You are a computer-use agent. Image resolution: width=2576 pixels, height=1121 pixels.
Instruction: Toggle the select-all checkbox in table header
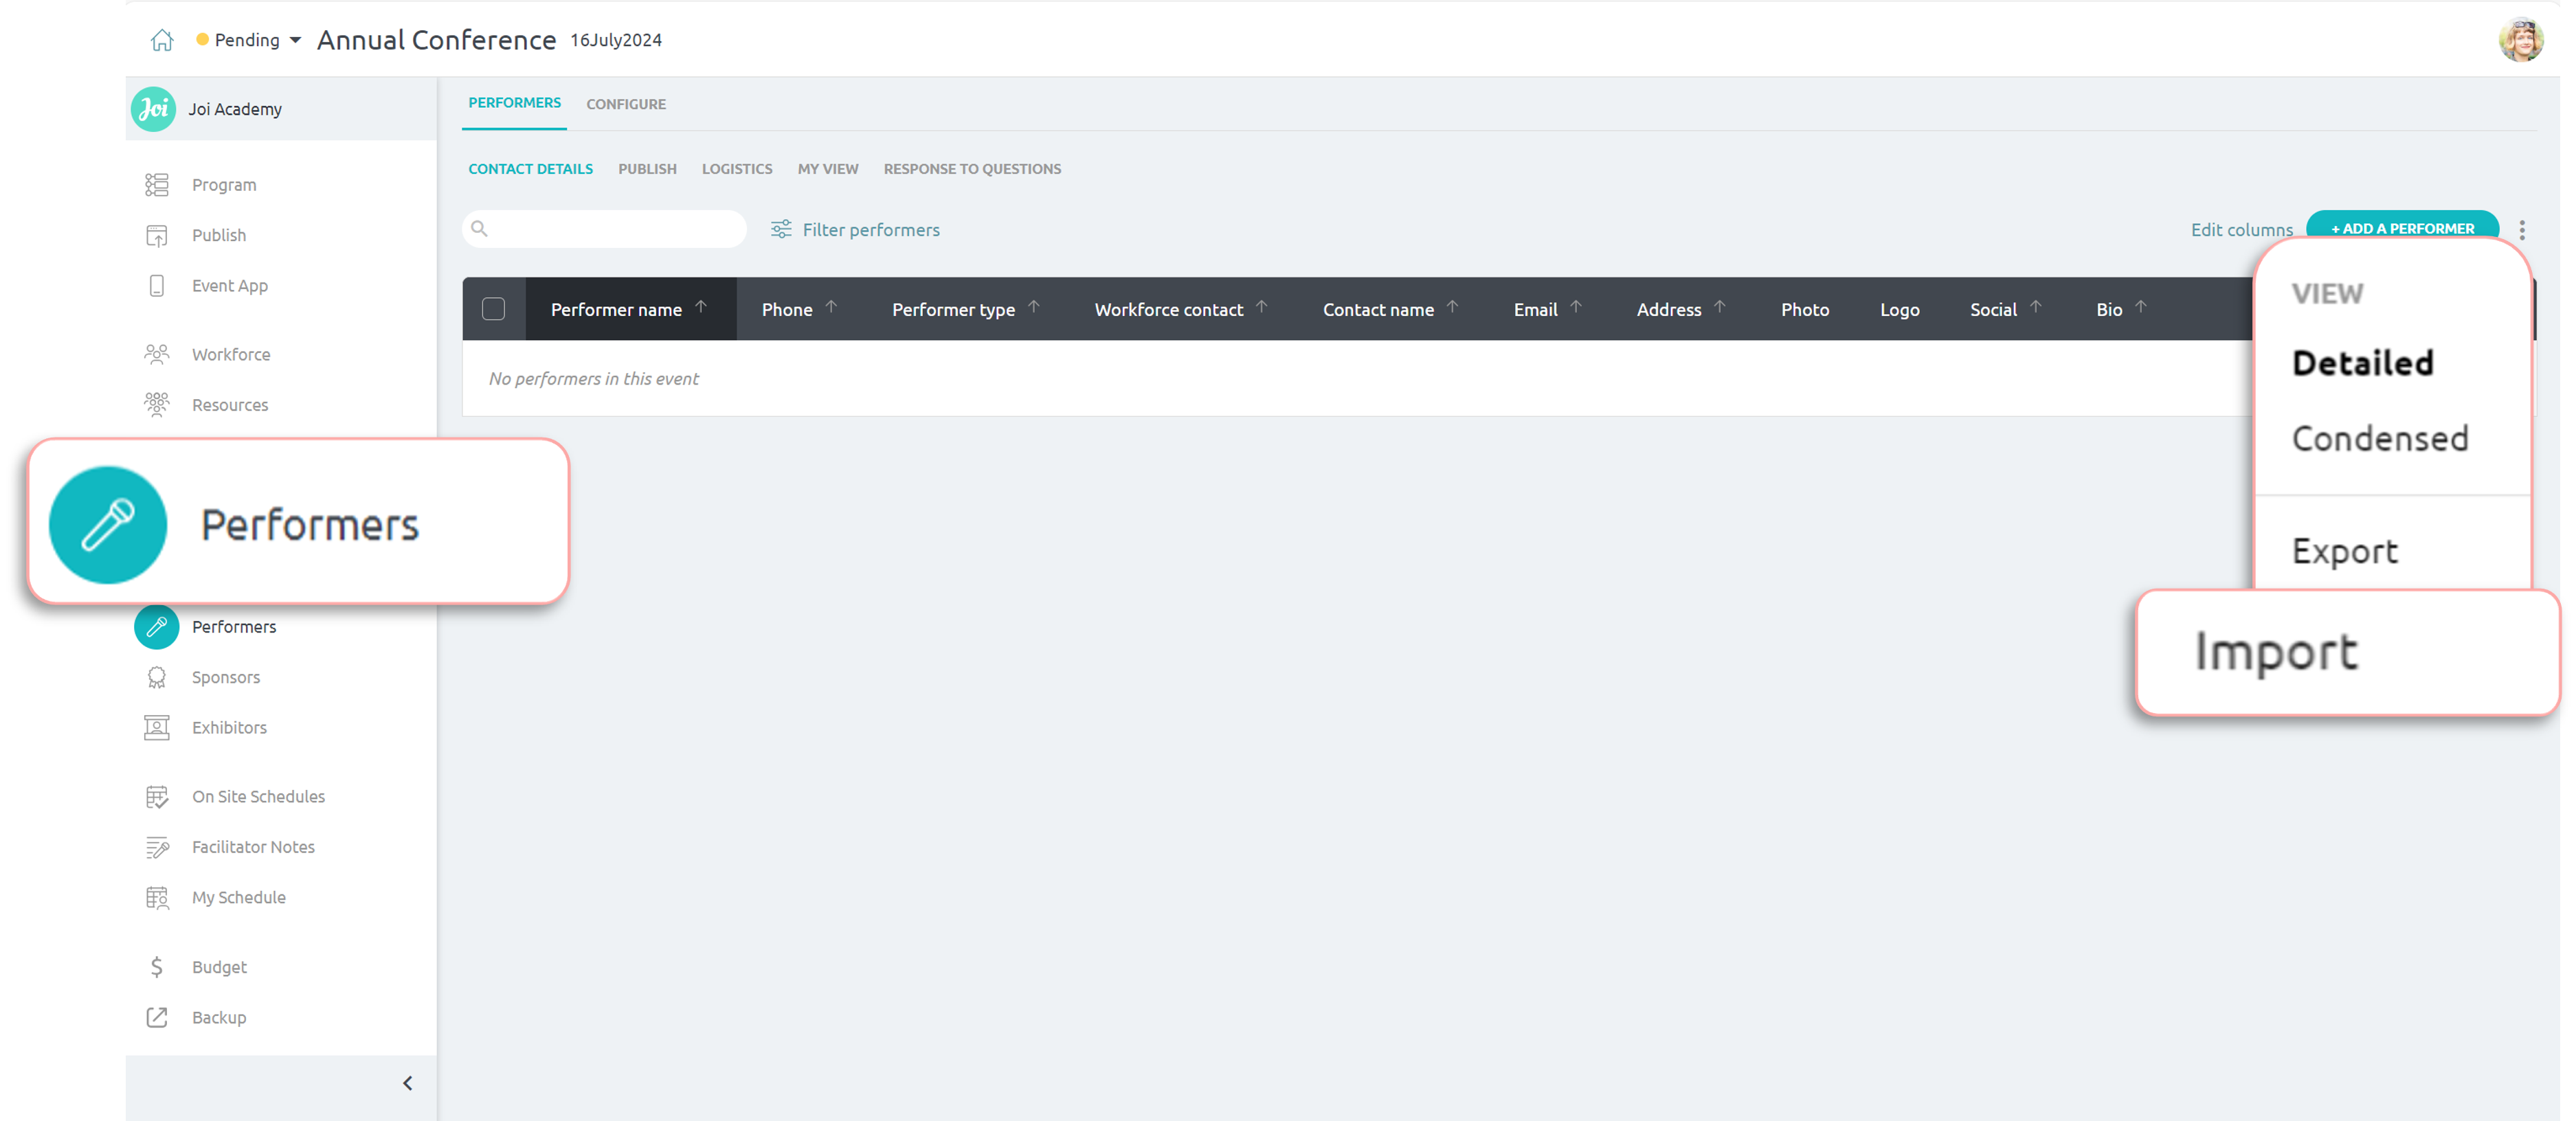point(493,309)
